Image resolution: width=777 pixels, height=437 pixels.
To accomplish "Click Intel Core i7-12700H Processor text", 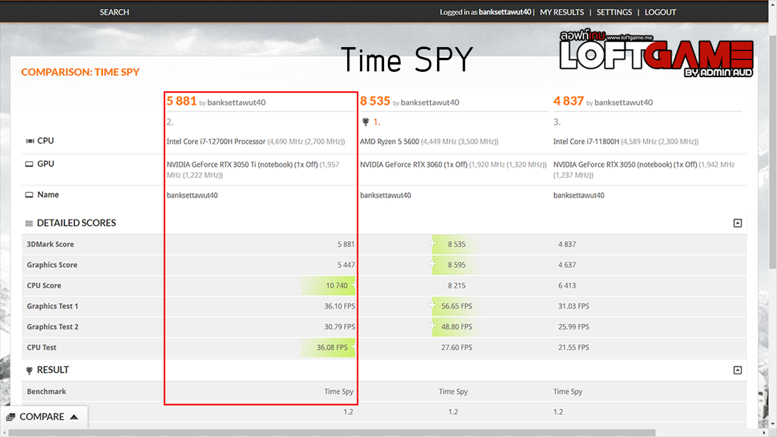I will [216, 142].
